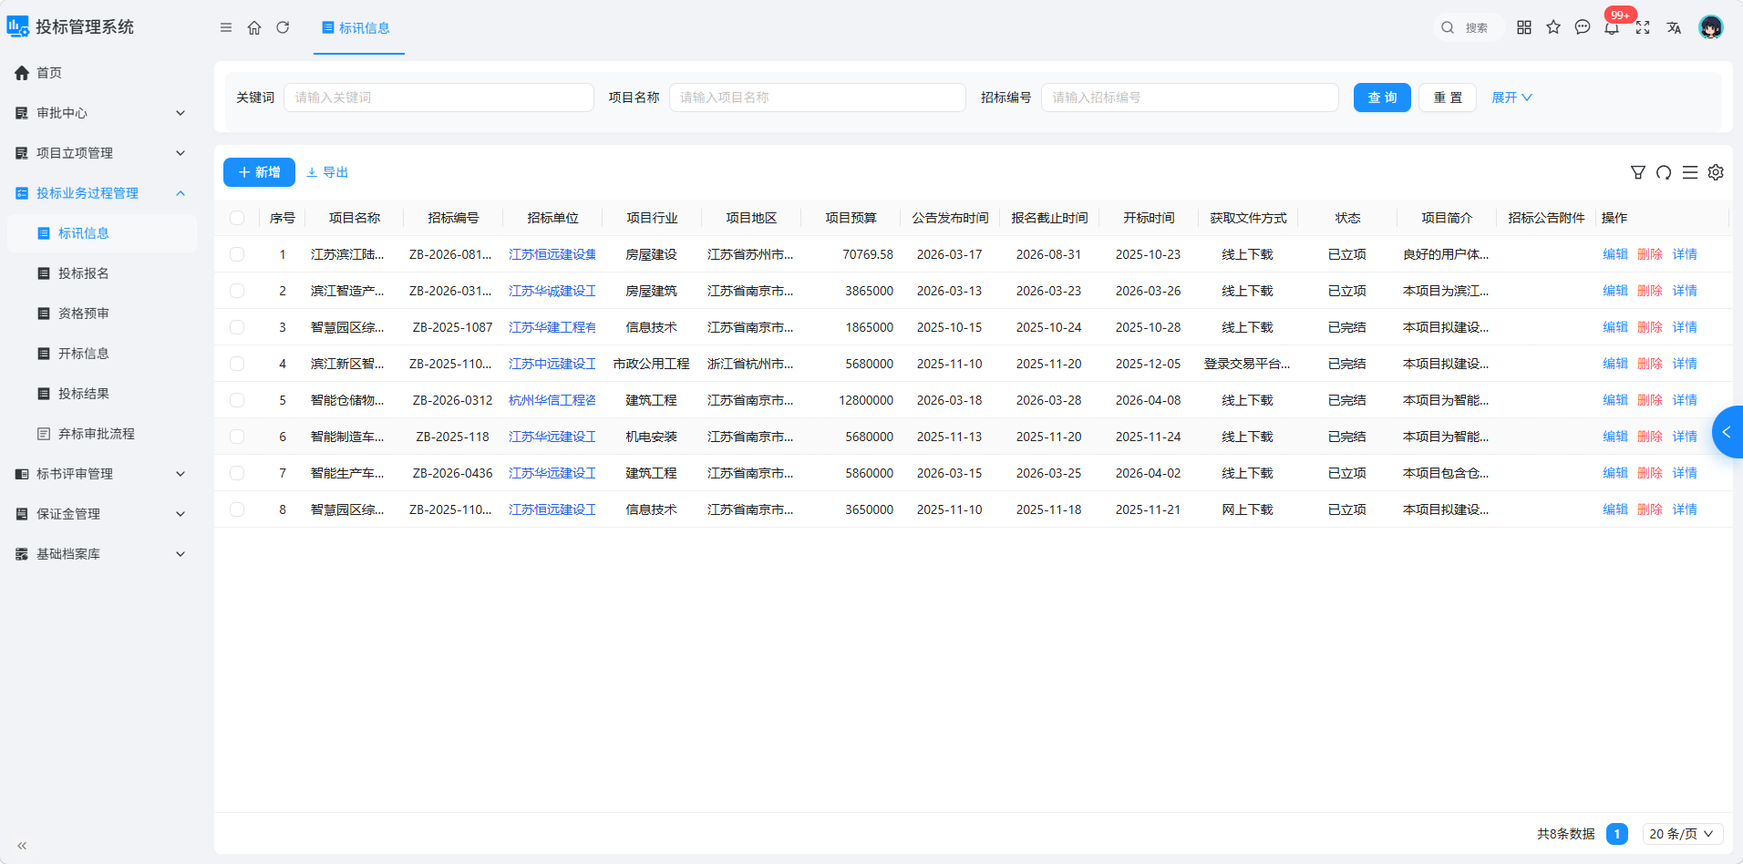Collapse the 投标业务过程管理 menu
The image size is (1743, 864).
coord(100,193)
